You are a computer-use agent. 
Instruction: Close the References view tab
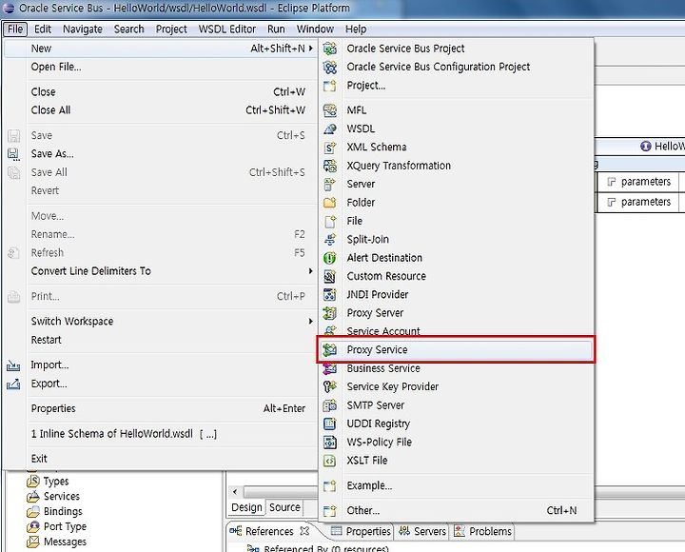pos(305,531)
